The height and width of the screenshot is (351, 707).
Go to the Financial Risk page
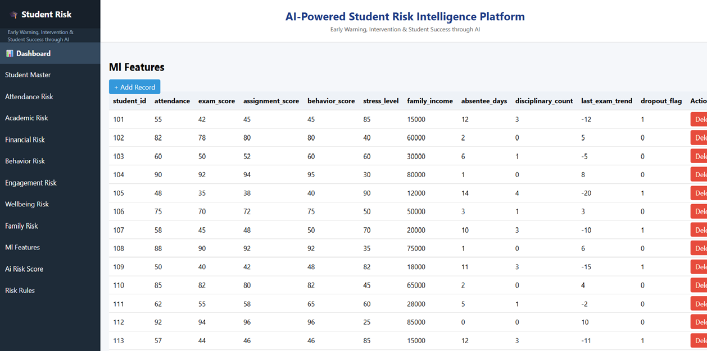click(x=24, y=139)
